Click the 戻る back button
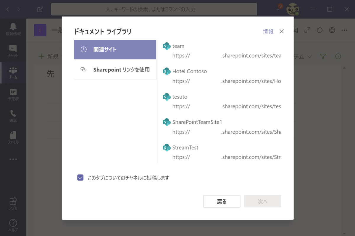Viewport: 355px width, 236px height. [222, 201]
